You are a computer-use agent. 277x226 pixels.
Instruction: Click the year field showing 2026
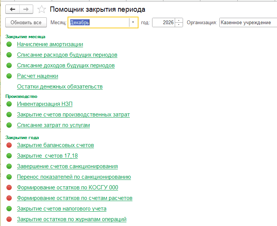pos(163,22)
